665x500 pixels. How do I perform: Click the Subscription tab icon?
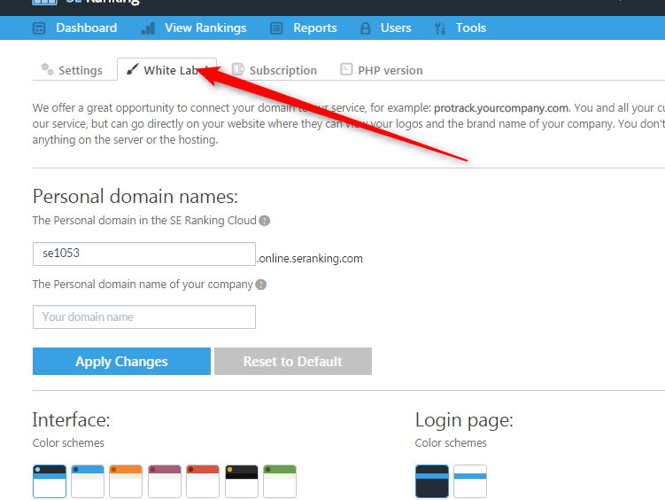click(x=238, y=69)
